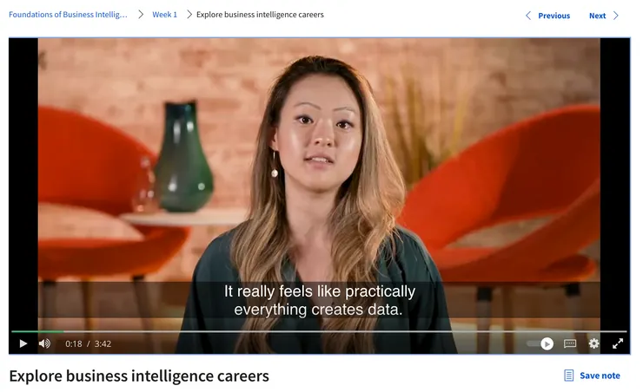Image resolution: width=643 pixels, height=392 pixels.
Task: Open the Week 1 breadcrumb link
Action: pyautogui.click(x=164, y=15)
